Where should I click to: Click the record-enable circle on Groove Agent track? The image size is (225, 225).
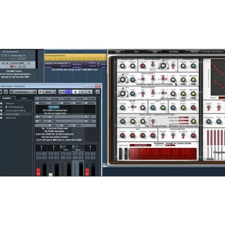point(11,59)
